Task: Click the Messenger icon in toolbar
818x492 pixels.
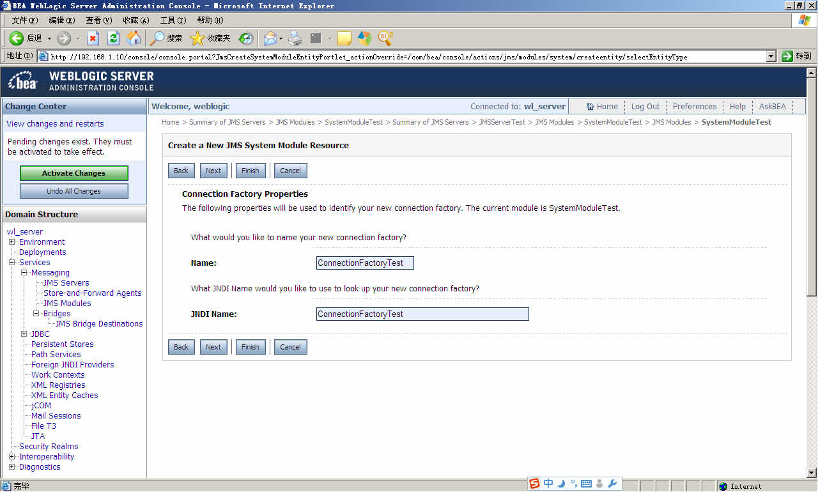Action: (365, 38)
